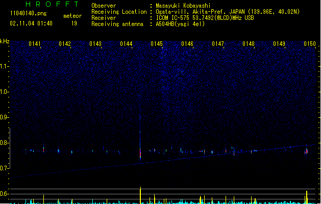Click the 1.1 kHz axis label
The height and width of the screenshot is (204, 321).
[x=5, y=66]
